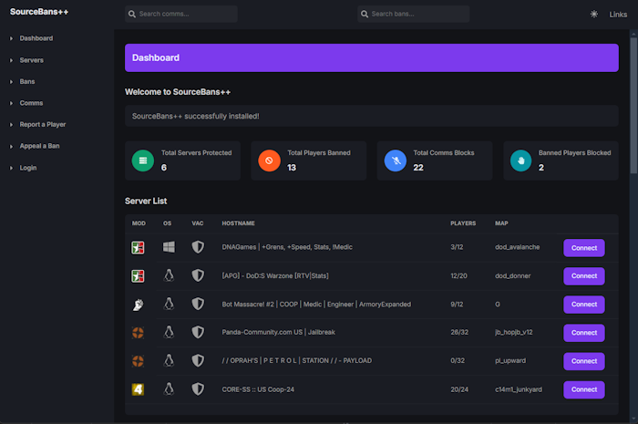Expand the Dashboard sidebar arrow
This screenshot has height=424, width=638.
[x=11, y=38]
